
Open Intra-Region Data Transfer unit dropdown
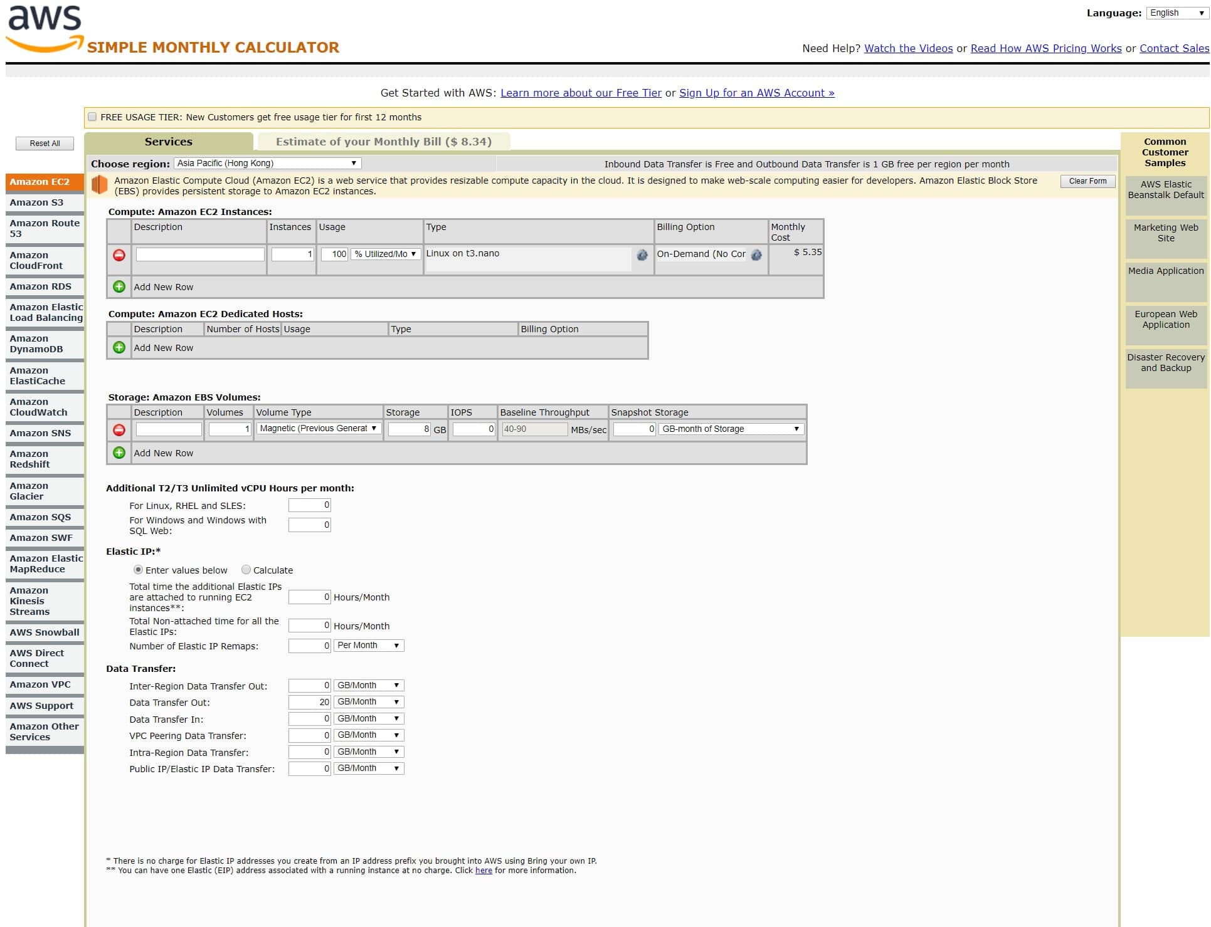tap(369, 752)
